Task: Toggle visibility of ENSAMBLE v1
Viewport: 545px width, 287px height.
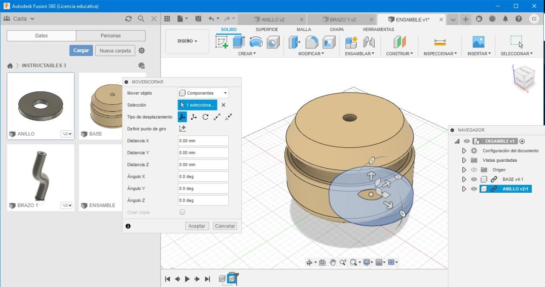Action: 467,141
